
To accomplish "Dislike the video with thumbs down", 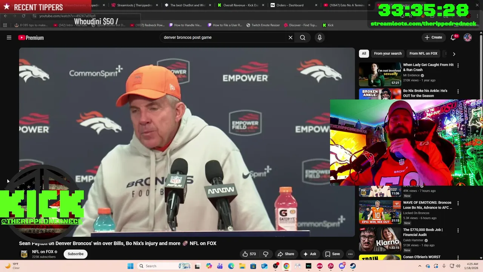I will (x=266, y=254).
